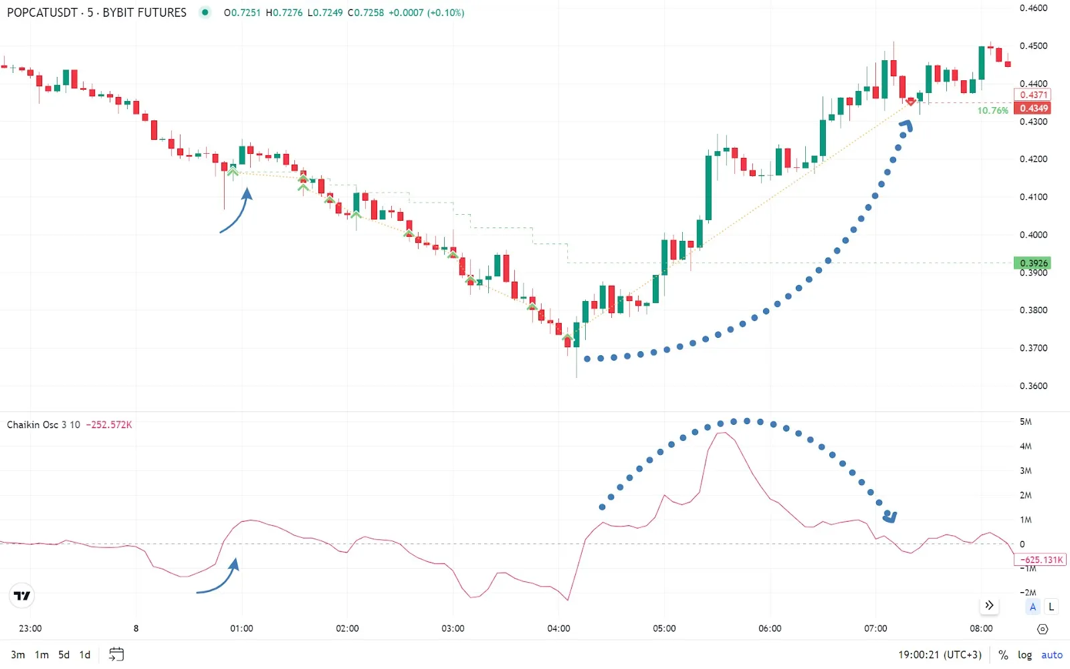Toggle the log scale option
The width and height of the screenshot is (1070, 669).
coord(1025,655)
